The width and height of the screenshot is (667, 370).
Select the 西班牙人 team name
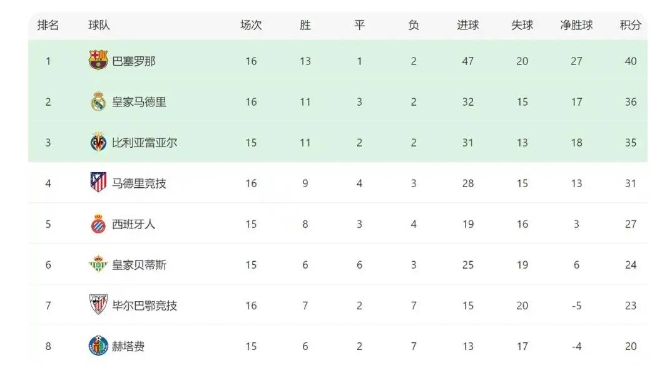pyautogui.click(x=134, y=224)
